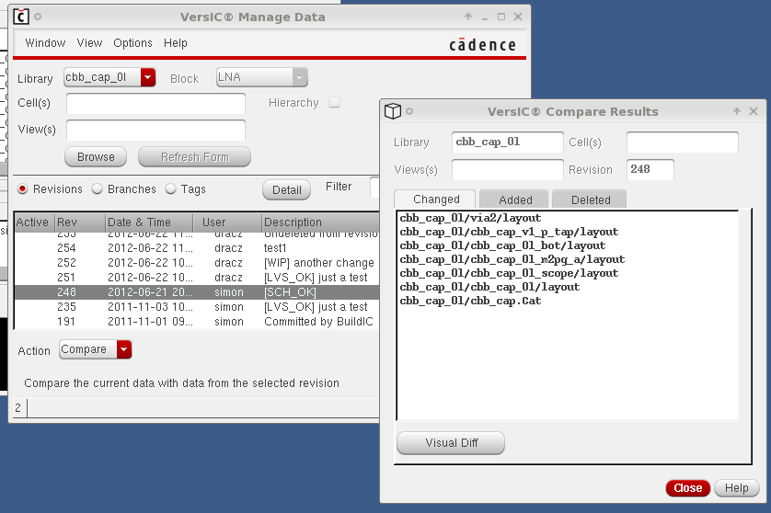771x513 pixels.
Task: Select the Revisions radio button
Action: coord(23,189)
